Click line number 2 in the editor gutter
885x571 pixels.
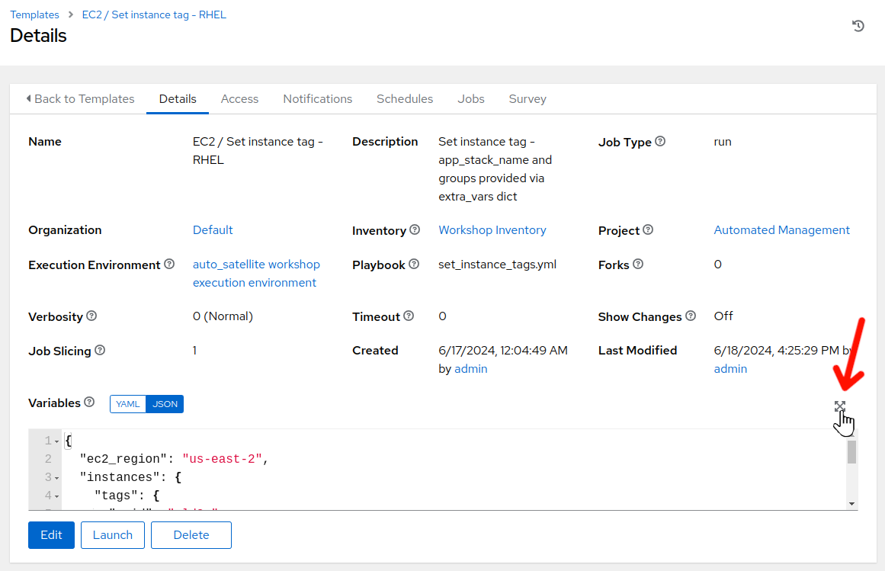(x=48, y=459)
